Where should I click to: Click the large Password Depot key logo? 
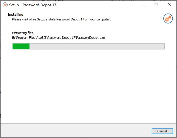(168, 18)
